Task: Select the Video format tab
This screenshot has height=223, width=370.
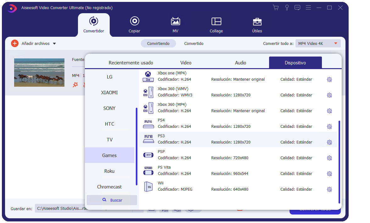Action: (186, 63)
